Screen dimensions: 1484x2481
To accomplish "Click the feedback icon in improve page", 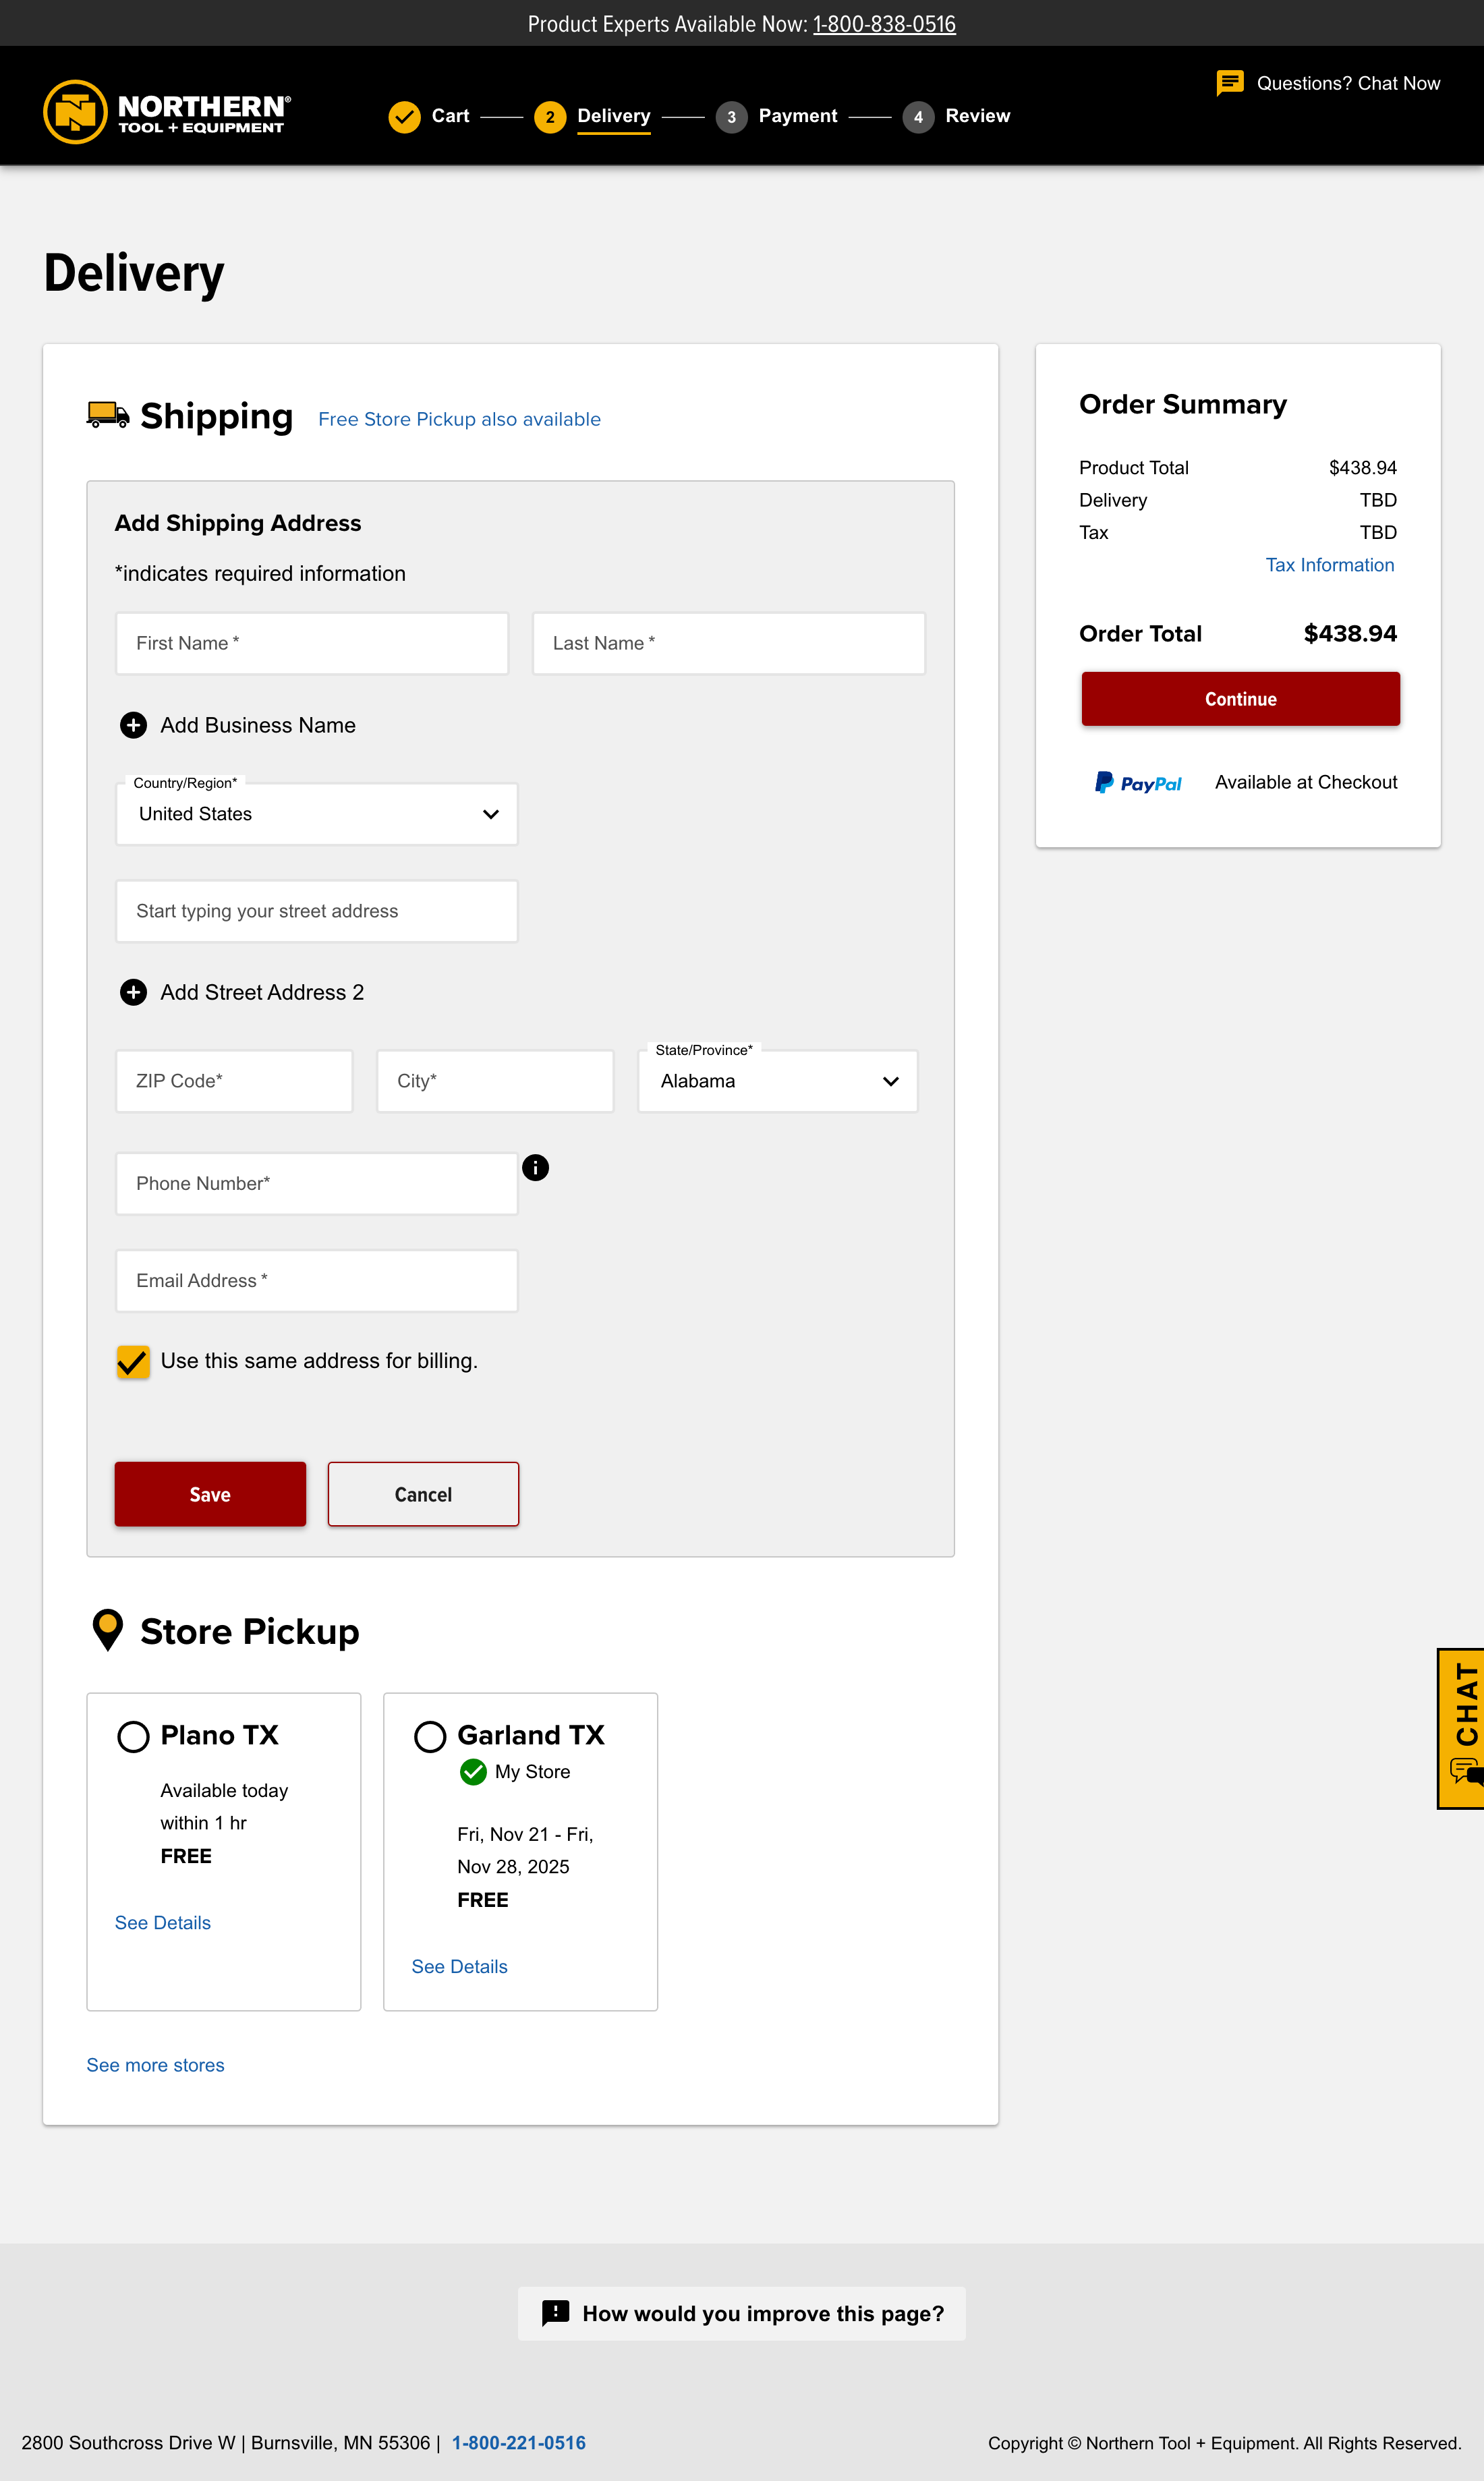I will (555, 2313).
